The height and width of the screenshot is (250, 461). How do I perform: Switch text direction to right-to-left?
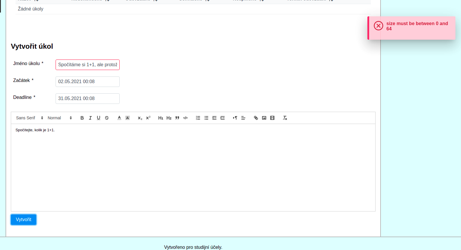(x=235, y=118)
